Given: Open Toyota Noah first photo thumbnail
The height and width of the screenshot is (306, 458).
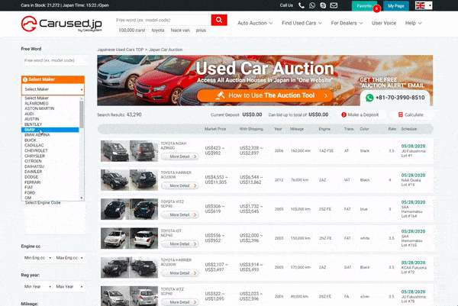Looking at the screenshot, I should [114, 151].
